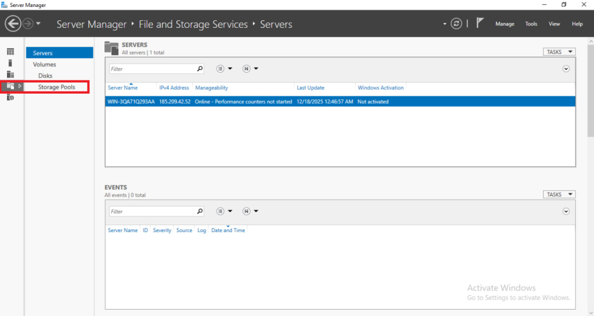This screenshot has width=594, height=316.
Task: Click the Back navigation arrow
Action: click(13, 24)
